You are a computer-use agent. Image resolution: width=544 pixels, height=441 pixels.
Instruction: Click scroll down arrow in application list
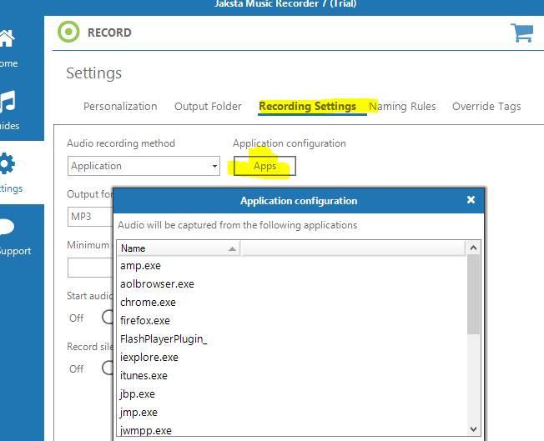click(474, 429)
